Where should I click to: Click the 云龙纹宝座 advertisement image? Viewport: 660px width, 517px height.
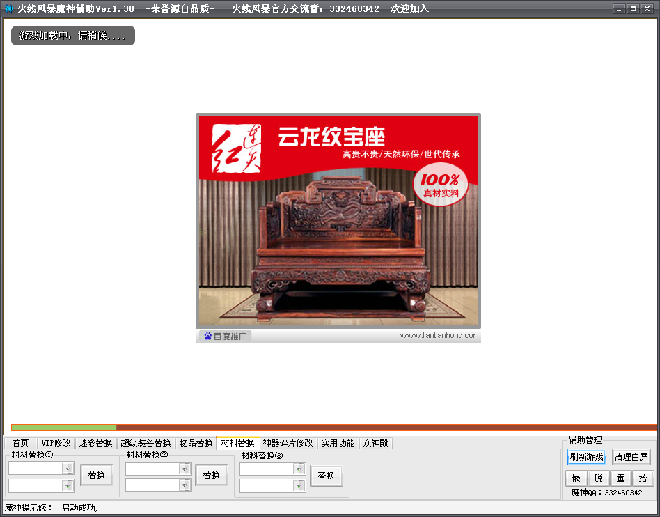[x=338, y=221]
